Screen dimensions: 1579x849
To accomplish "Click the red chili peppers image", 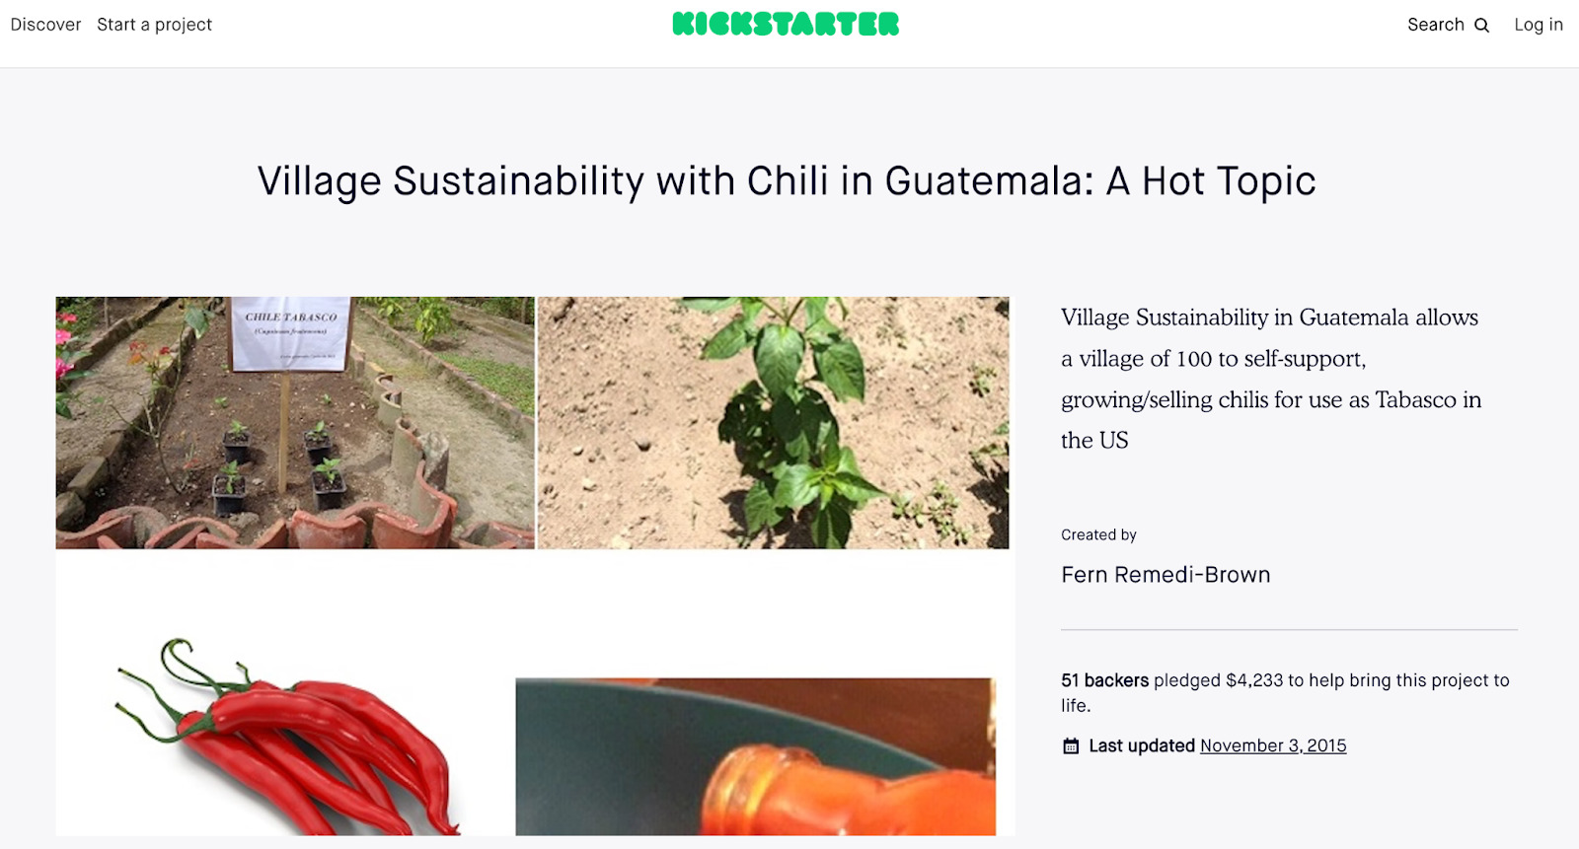I will coord(287,736).
